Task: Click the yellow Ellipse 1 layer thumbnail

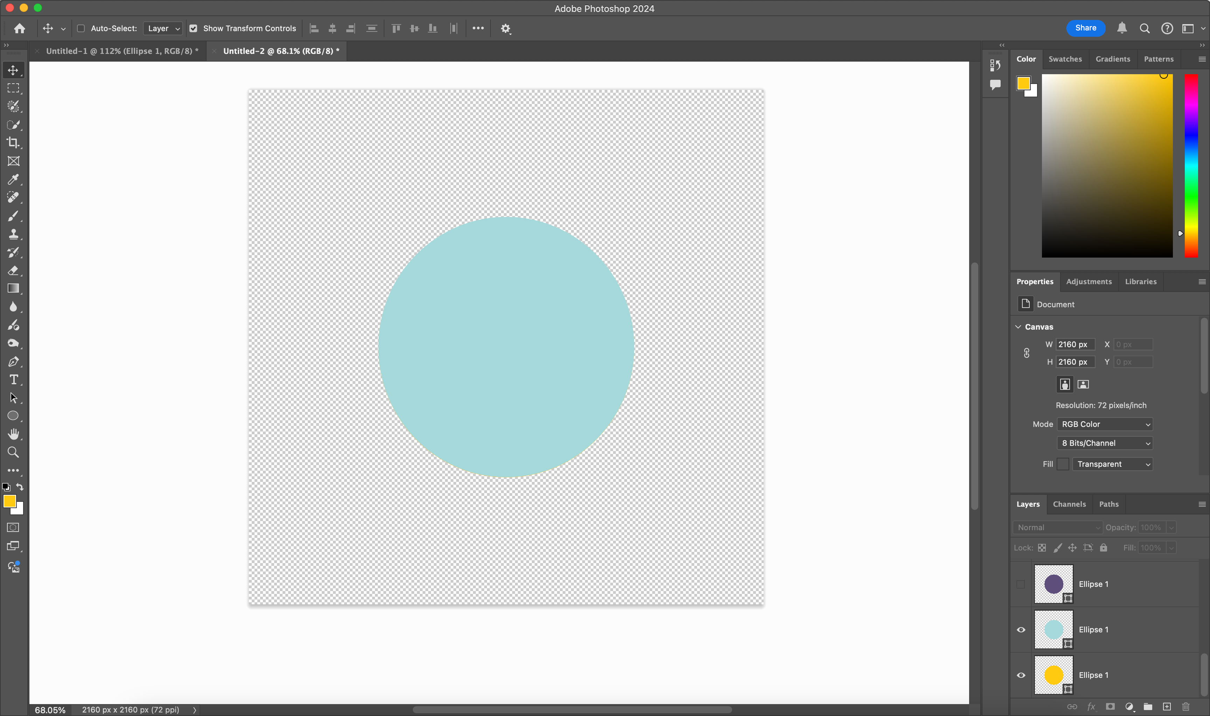Action: 1053,675
